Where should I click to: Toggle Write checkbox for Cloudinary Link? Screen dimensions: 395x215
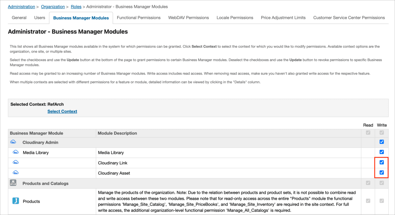(x=382, y=162)
